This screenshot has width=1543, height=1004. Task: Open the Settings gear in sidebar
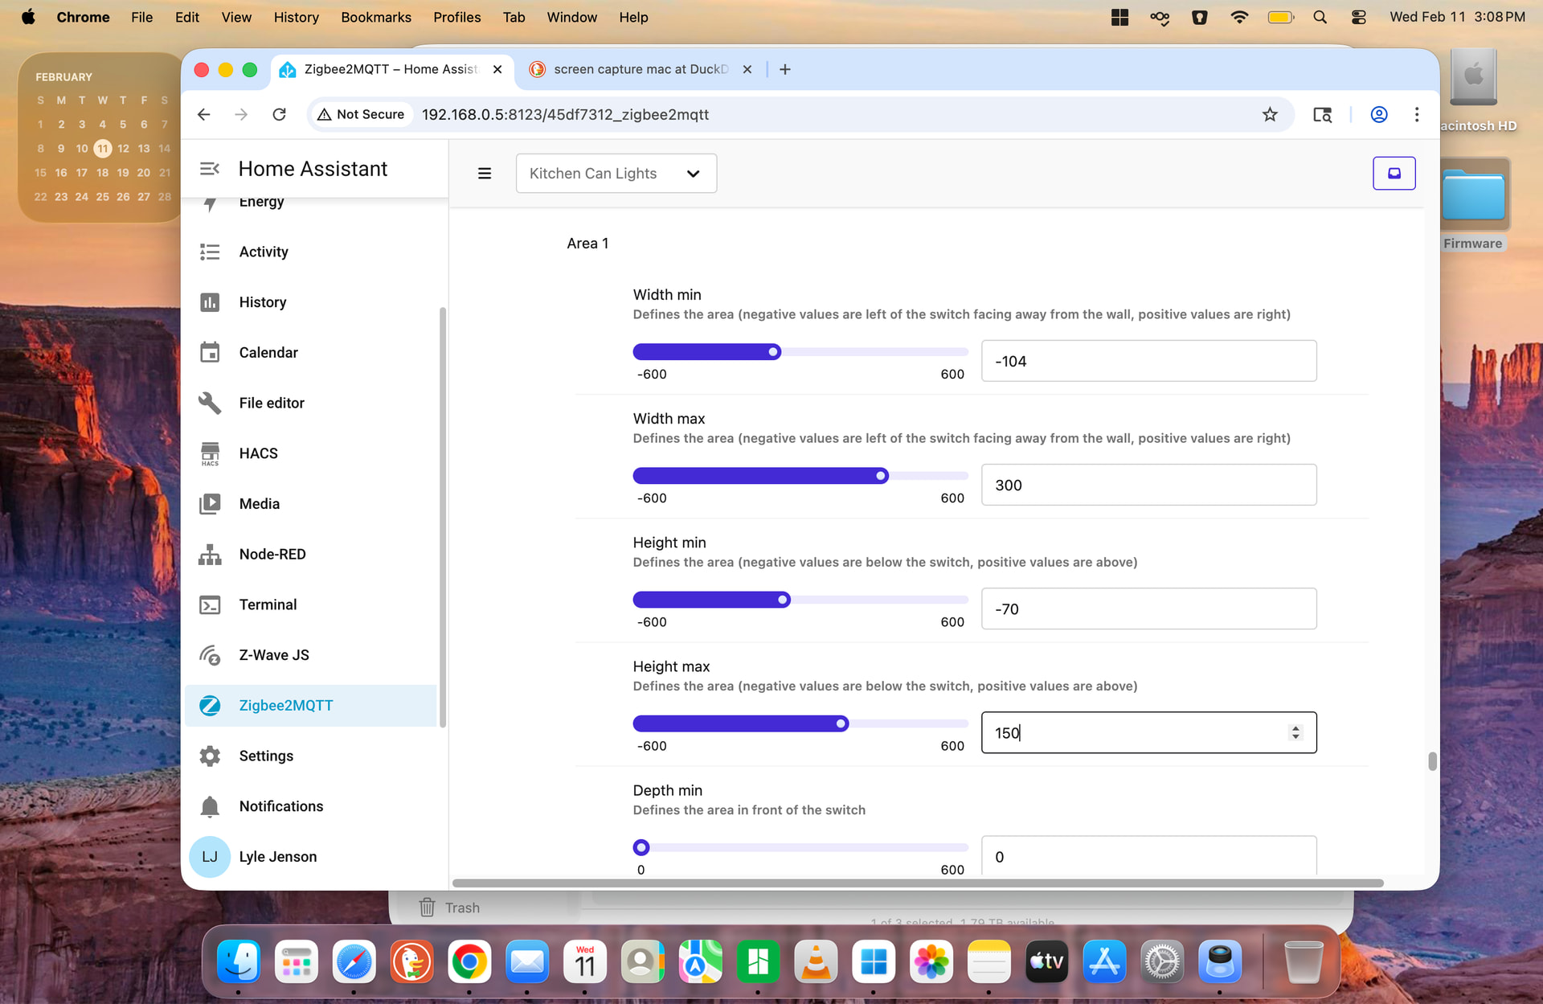tap(210, 756)
